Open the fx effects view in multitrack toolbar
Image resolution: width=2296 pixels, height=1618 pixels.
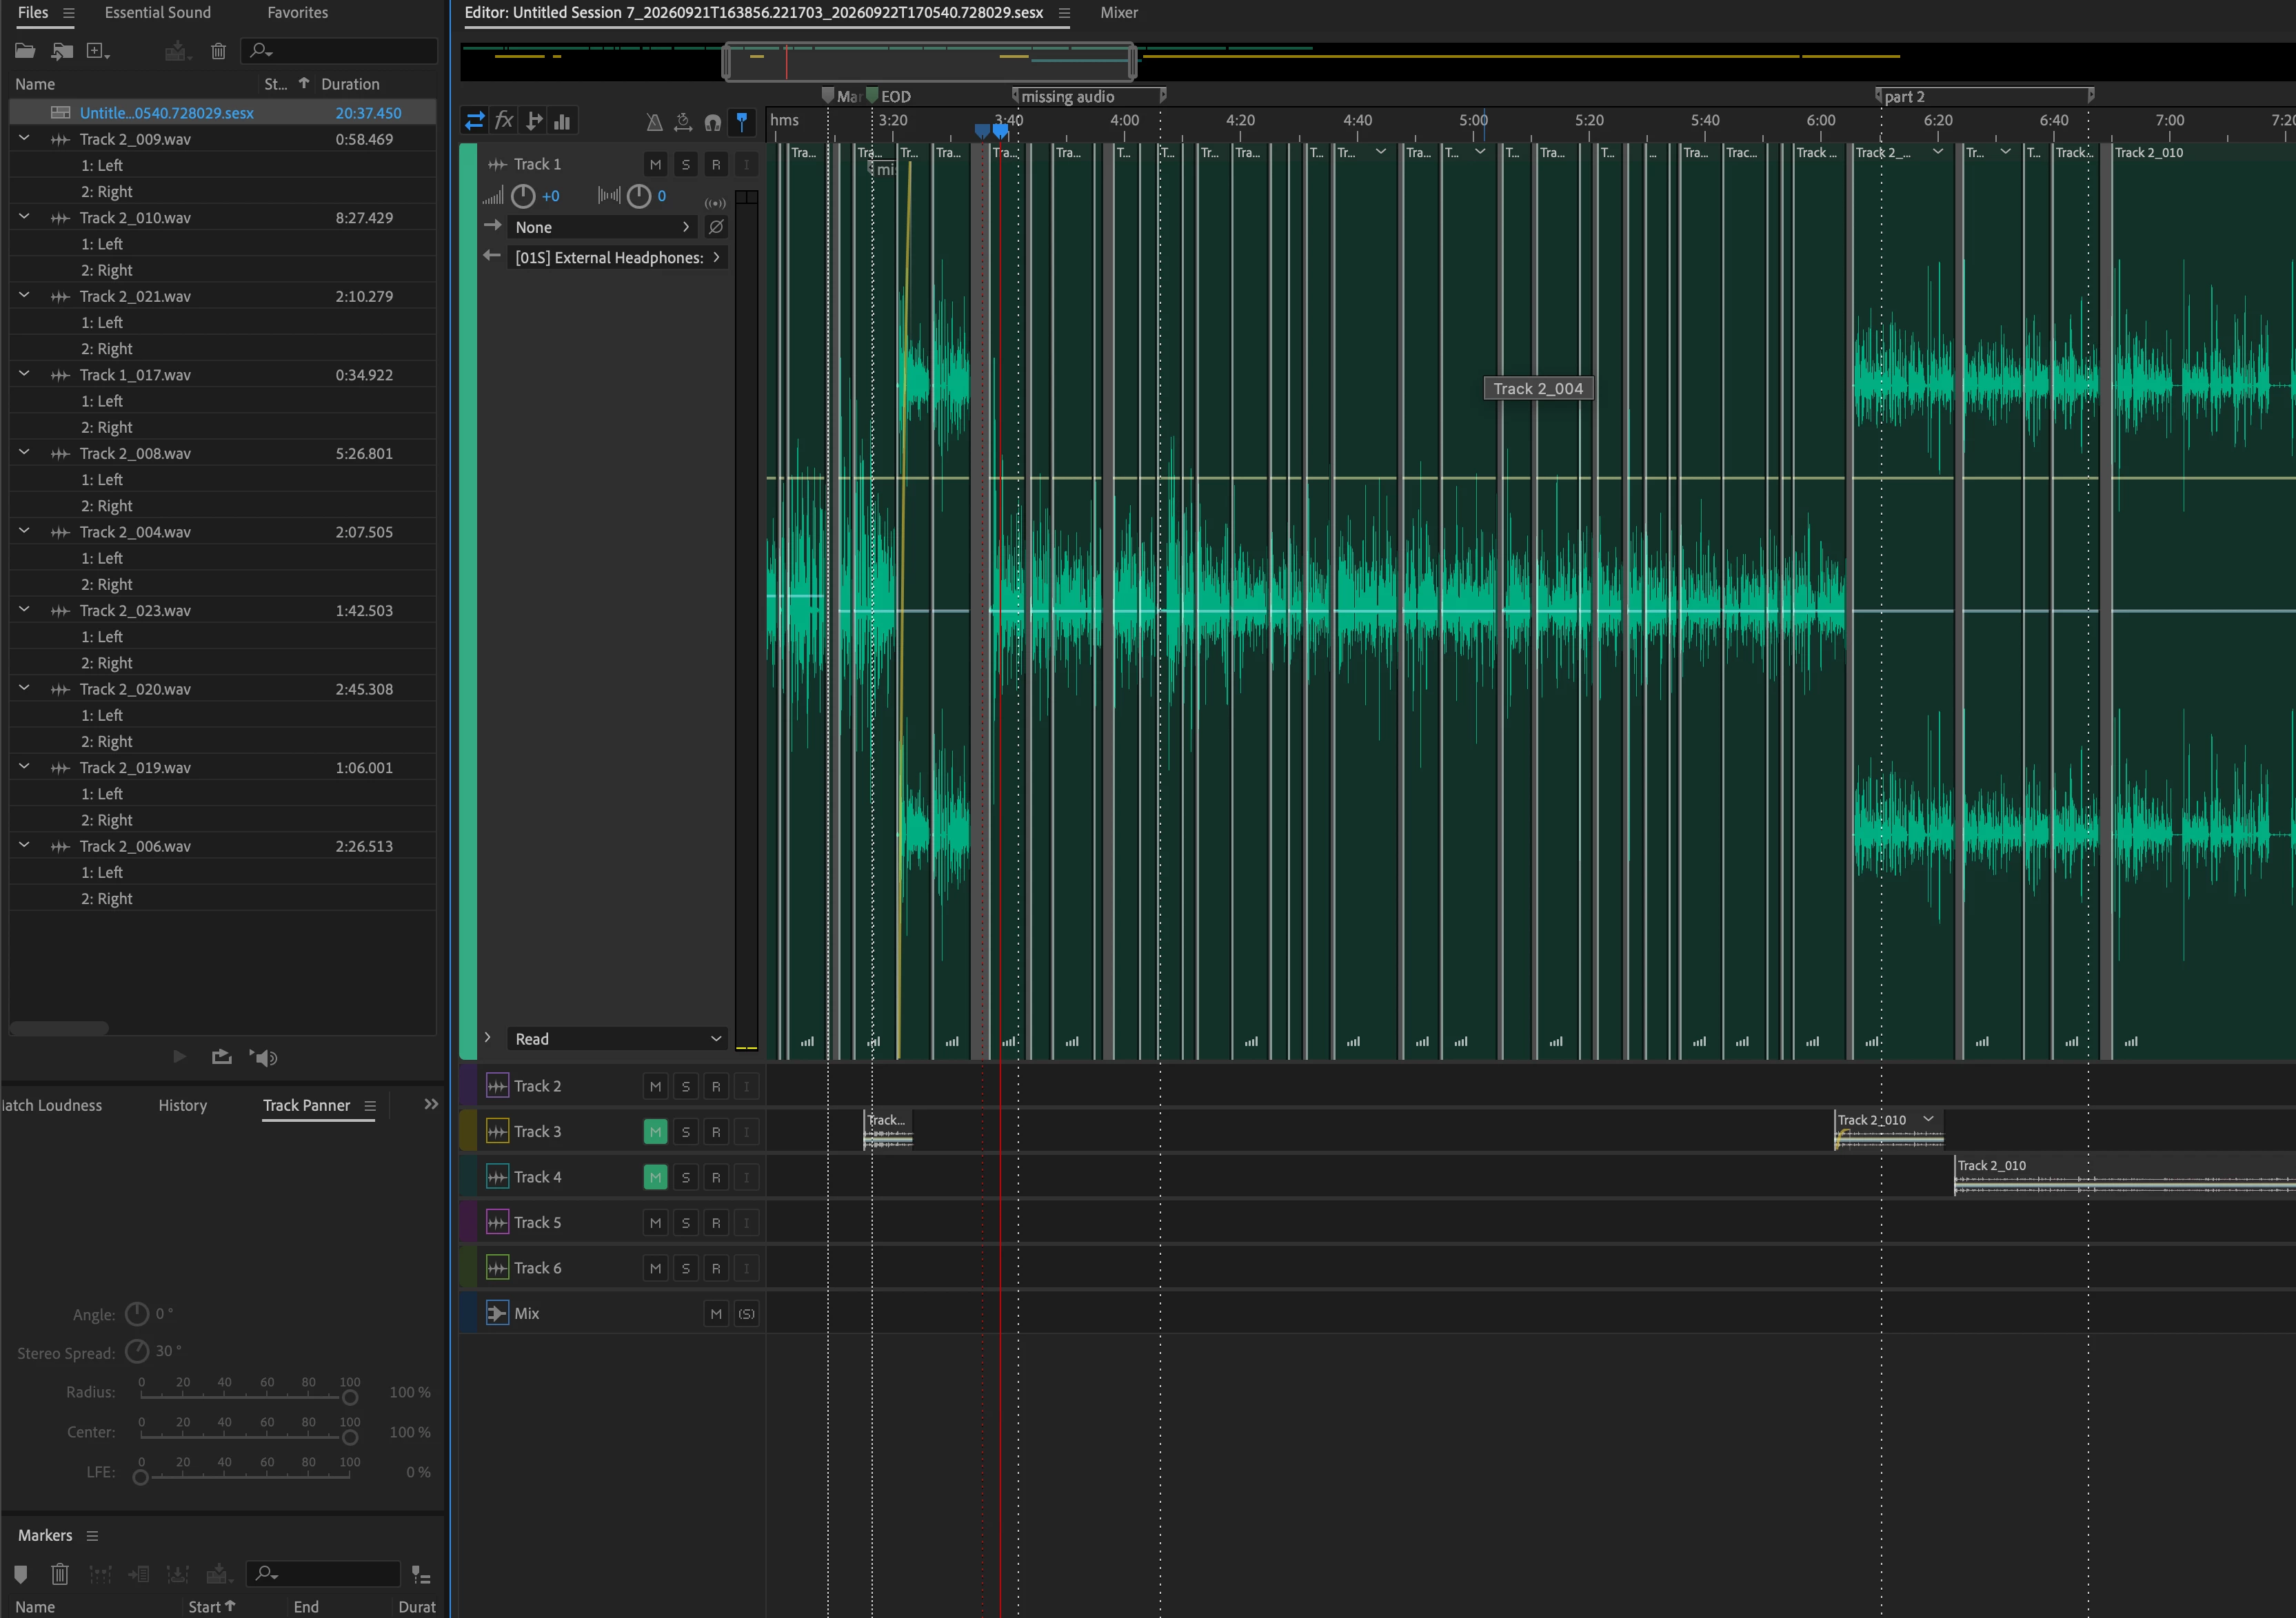504,121
